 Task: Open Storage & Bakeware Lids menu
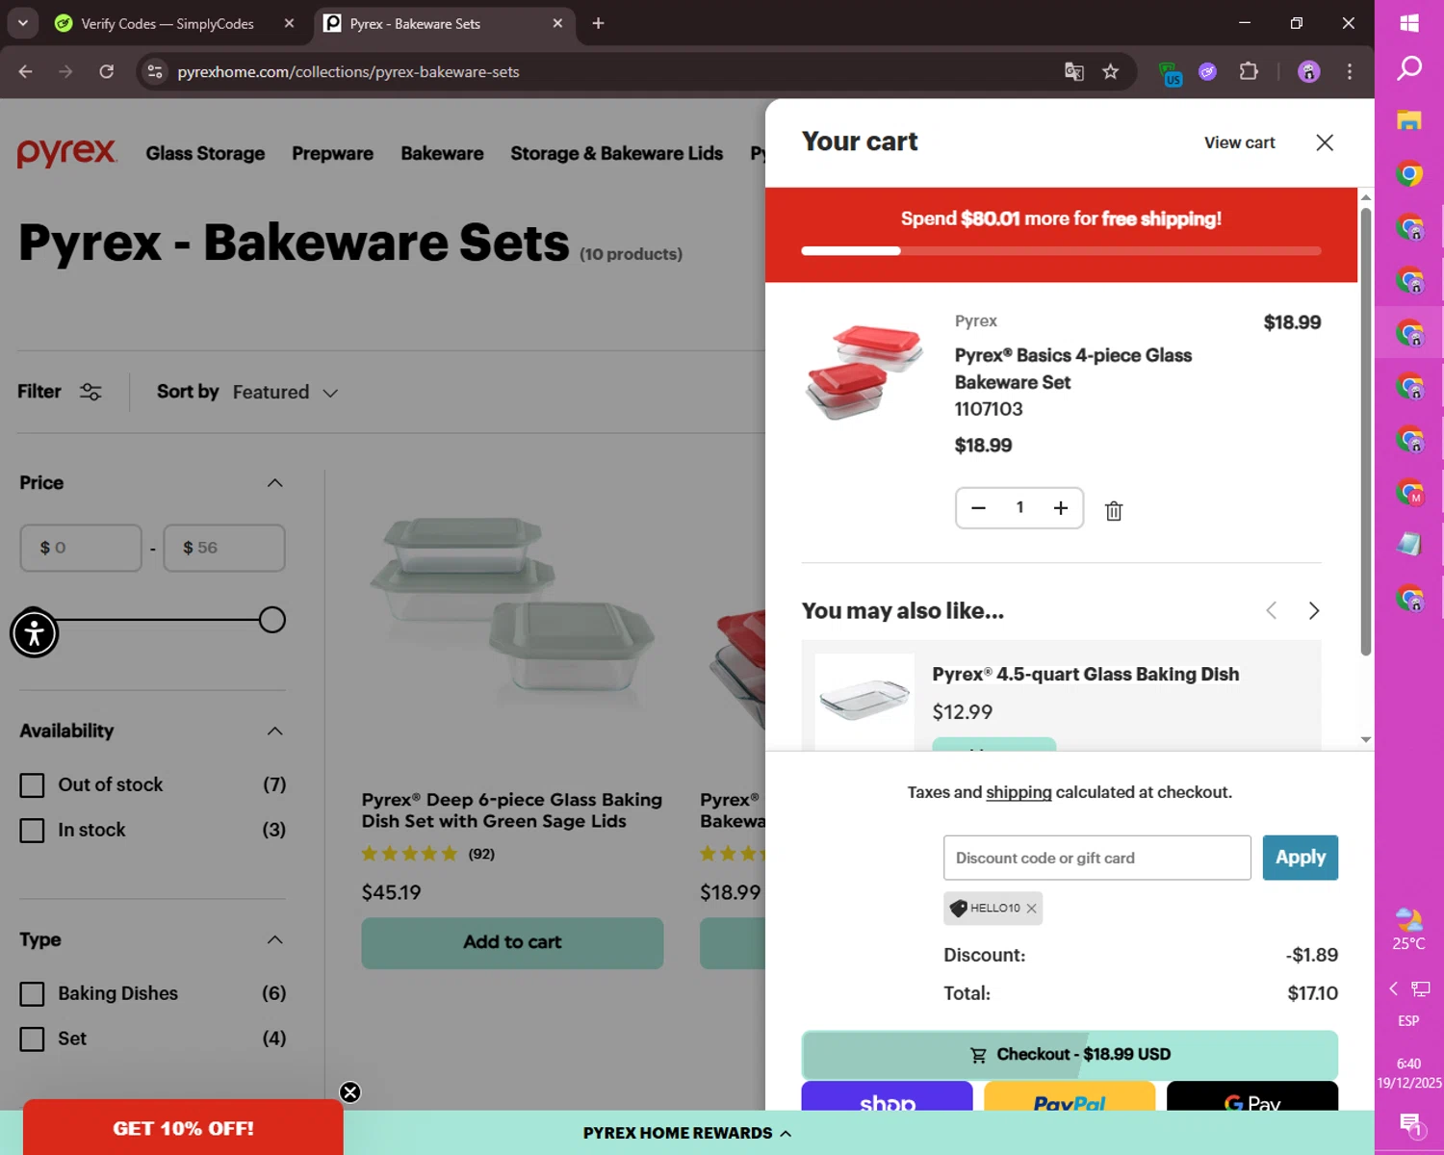[616, 154]
